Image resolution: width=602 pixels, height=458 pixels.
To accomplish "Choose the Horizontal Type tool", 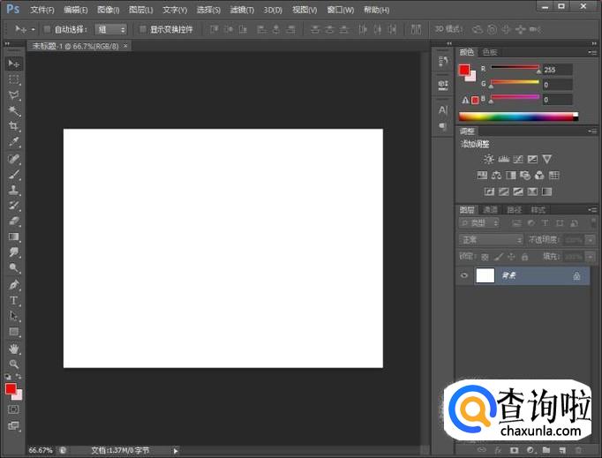I will [x=14, y=301].
